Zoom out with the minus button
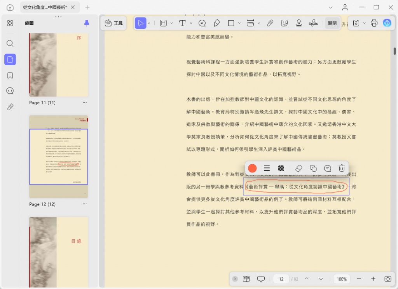This screenshot has height=289, width=398. coord(359,279)
